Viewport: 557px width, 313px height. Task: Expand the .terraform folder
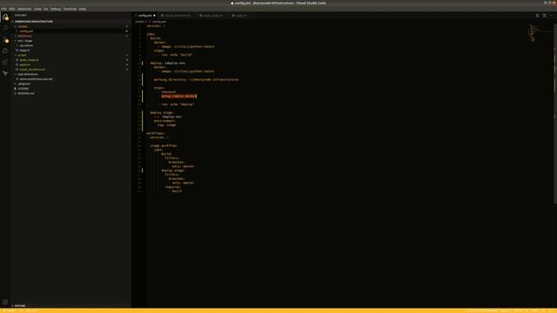(71, 45)
